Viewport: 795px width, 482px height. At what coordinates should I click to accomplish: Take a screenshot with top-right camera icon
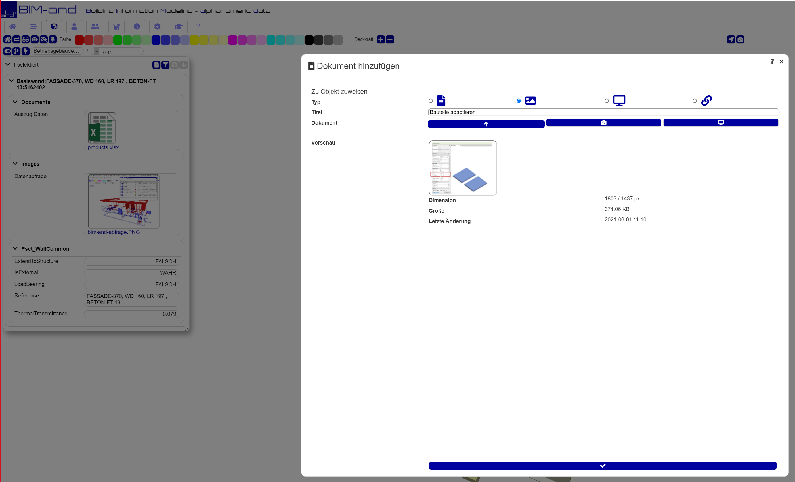click(x=740, y=39)
